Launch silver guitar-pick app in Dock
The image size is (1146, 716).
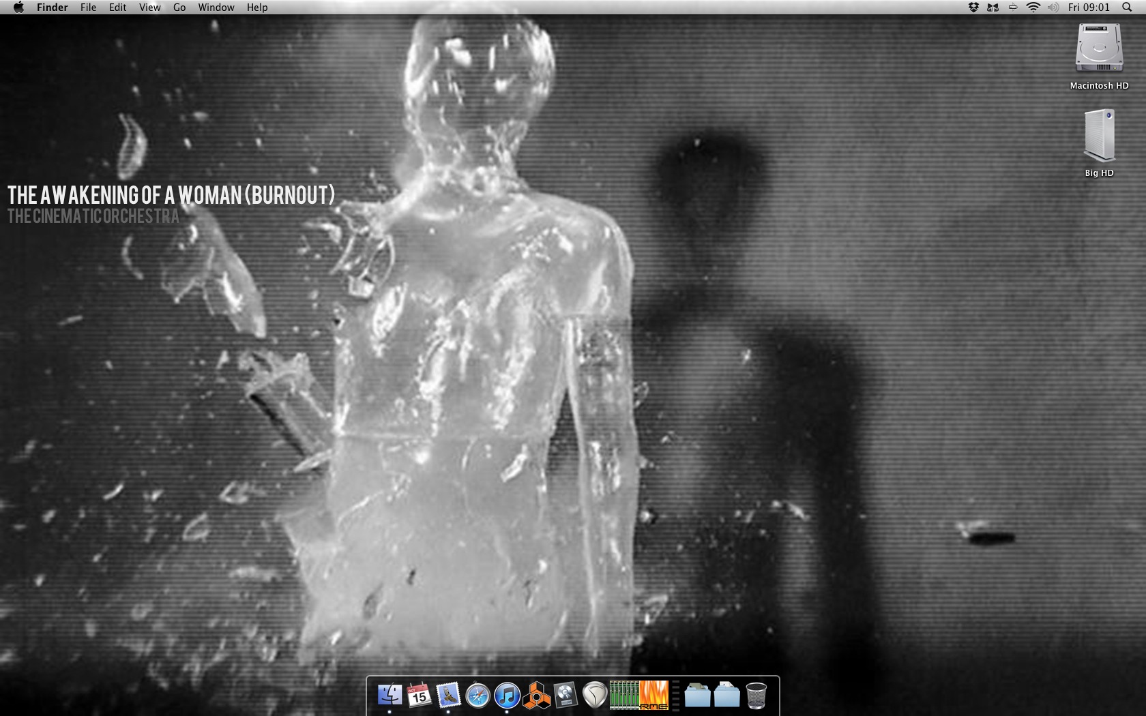(595, 696)
